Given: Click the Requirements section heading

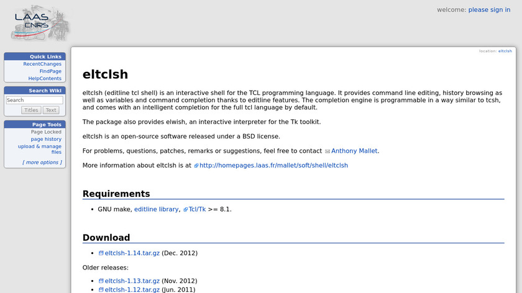Looking at the screenshot, I should (x=116, y=194).
